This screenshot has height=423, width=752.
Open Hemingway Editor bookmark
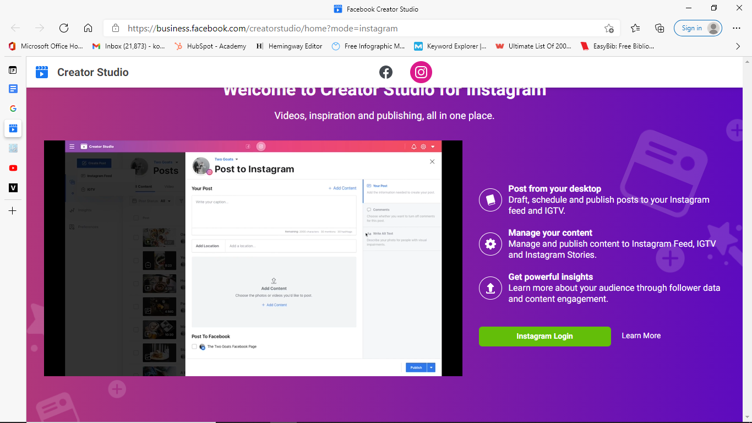[x=290, y=46]
